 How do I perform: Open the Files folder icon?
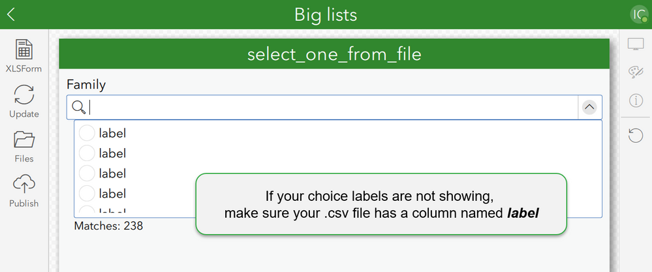click(23, 140)
